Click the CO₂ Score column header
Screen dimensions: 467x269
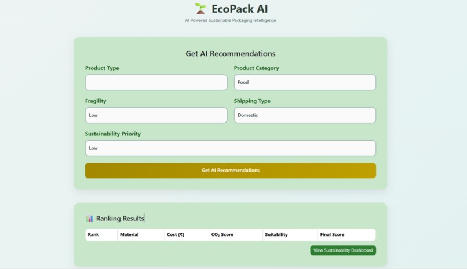[236, 234]
